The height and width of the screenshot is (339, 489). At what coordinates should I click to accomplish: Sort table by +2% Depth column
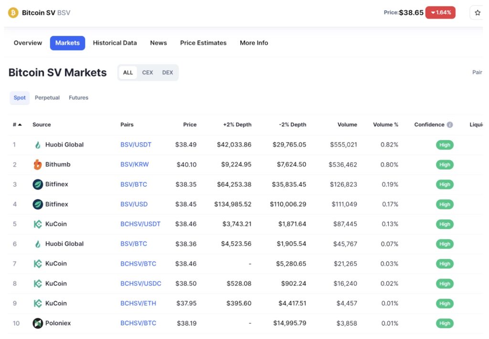click(237, 124)
